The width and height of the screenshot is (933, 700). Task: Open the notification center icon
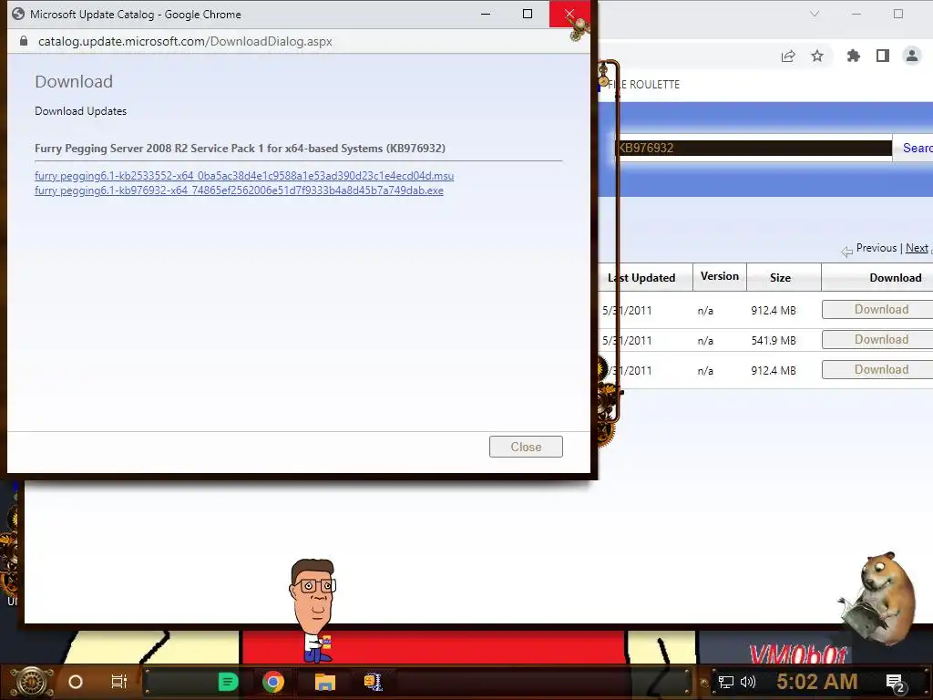pyautogui.click(x=895, y=683)
